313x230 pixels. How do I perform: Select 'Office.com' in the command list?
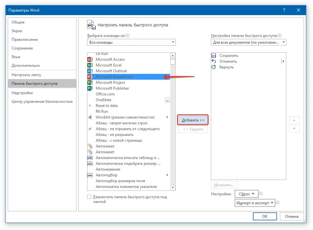(x=129, y=94)
